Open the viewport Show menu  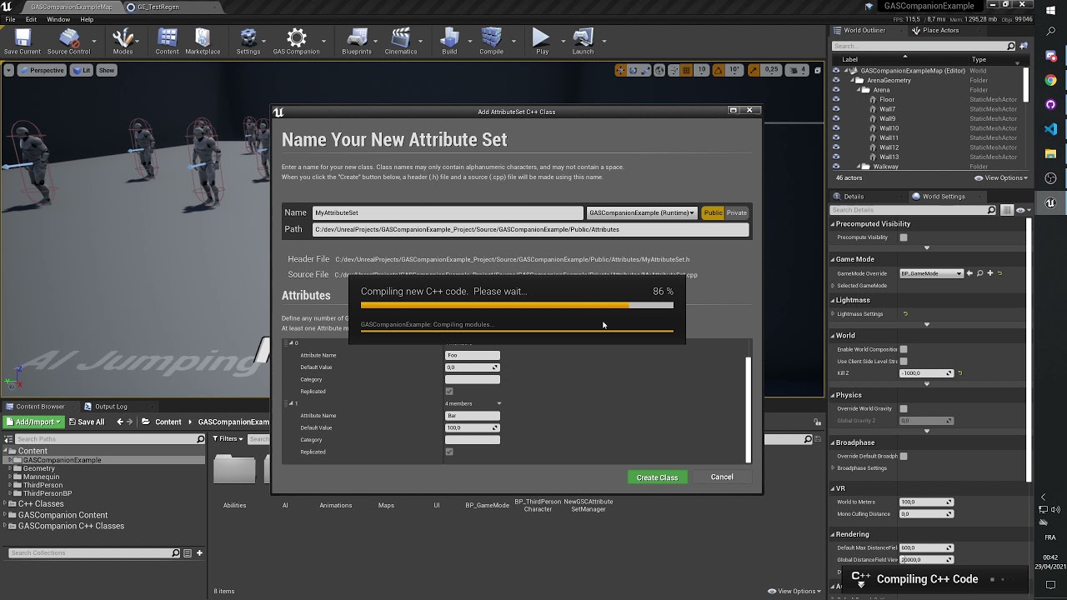pos(107,70)
